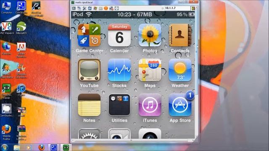The image size is (269, 151).
Task: Open the CamStudio desktop shortcut at top
Action: point(21,7)
